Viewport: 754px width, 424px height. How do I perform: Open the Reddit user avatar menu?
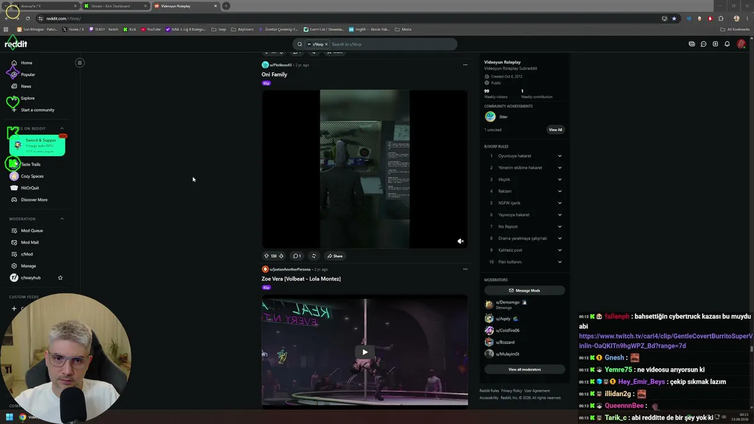tap(741, 44)
